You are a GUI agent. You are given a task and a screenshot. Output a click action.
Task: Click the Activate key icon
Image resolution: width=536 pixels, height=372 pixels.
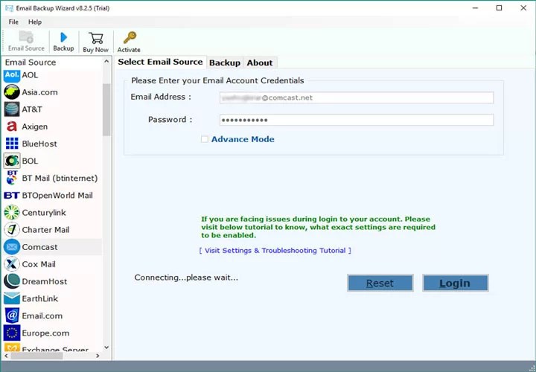point(130,38)
